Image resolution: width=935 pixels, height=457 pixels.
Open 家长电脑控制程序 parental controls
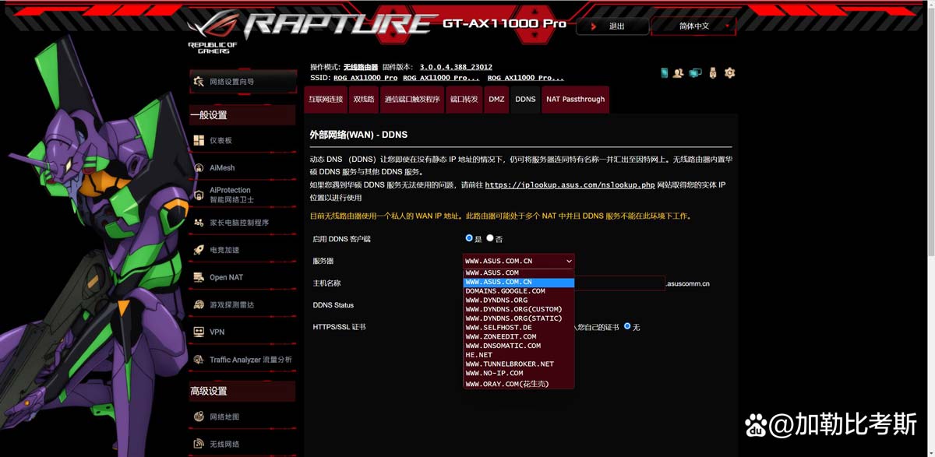click(242, 223)
